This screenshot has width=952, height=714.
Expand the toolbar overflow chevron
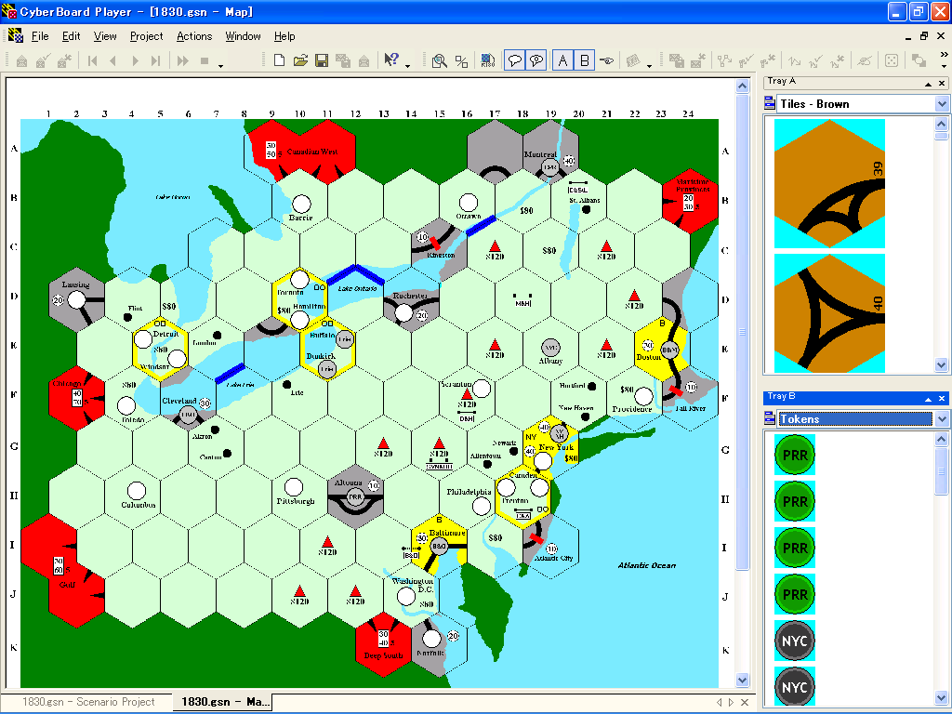coord(944,54)
